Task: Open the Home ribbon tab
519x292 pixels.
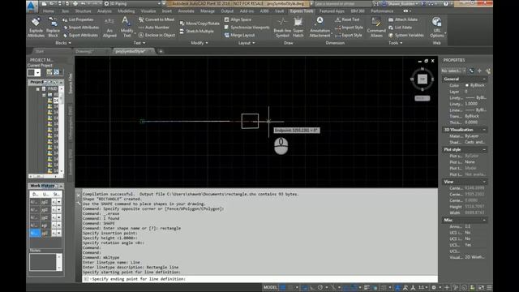Action: point(49,11)
